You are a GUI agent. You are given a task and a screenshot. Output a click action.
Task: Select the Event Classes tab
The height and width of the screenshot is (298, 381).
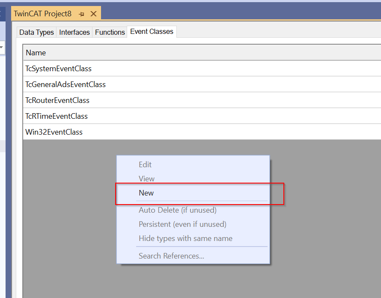(152, 32)
